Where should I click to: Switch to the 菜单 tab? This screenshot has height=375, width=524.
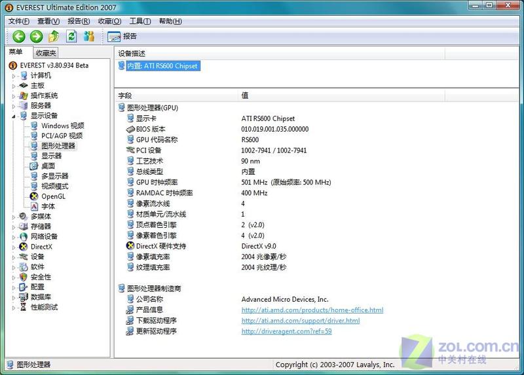point(16,52)
